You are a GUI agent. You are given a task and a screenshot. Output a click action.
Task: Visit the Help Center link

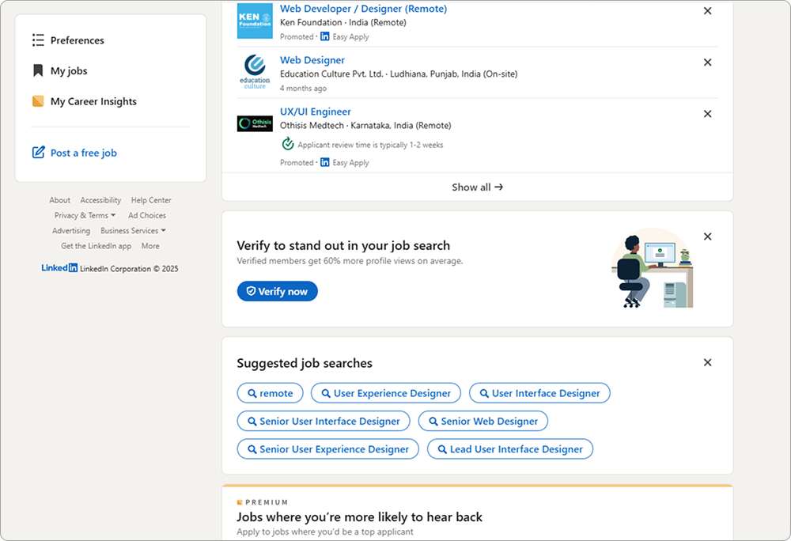coord(151,200)
